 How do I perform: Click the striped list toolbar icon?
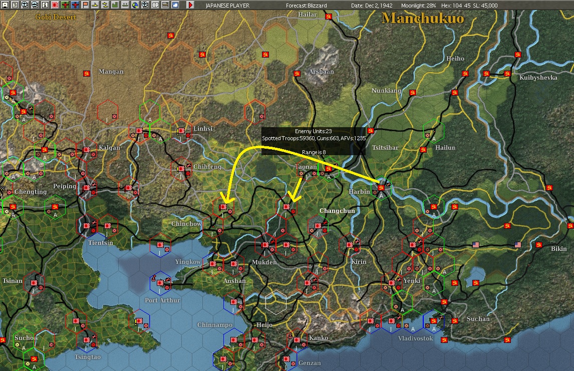(x=165, y=5)
